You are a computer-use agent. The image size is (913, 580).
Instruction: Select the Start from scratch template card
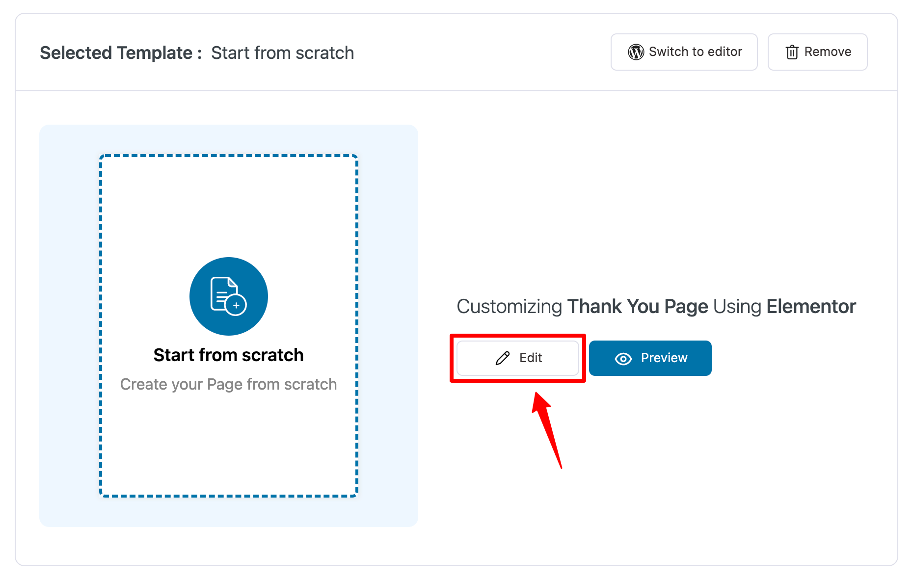(228, 326)
